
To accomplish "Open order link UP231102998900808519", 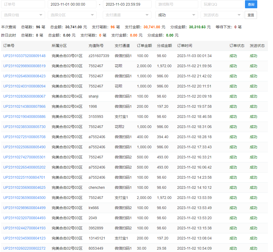I will coord(24,66).
